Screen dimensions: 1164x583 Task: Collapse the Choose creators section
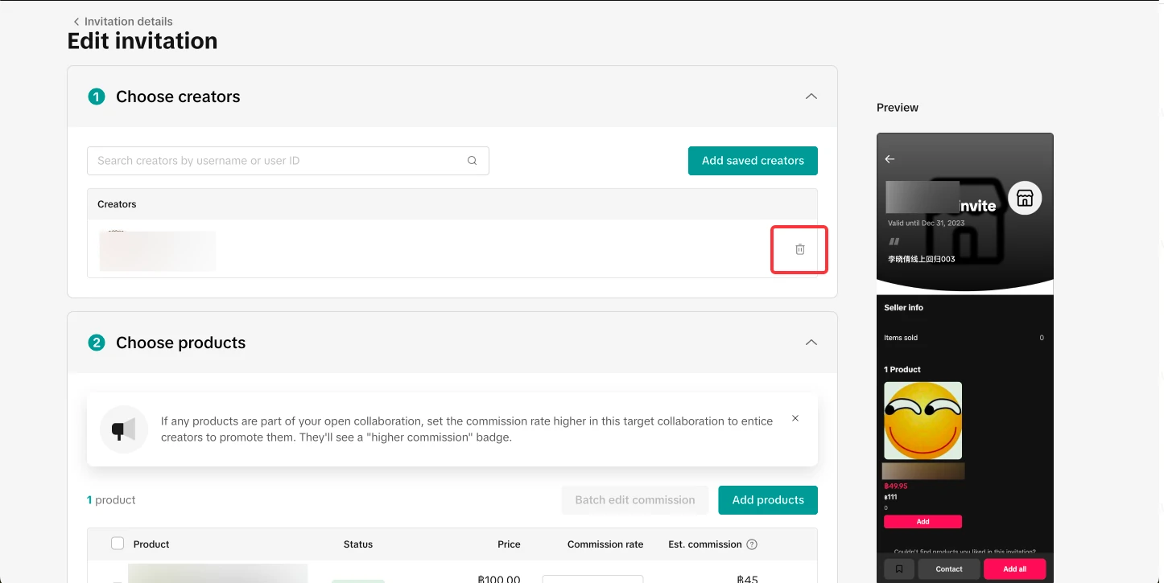pyautogui.click(x=811, y=96)
